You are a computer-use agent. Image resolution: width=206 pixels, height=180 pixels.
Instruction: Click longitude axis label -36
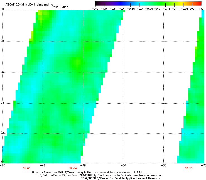123,165
